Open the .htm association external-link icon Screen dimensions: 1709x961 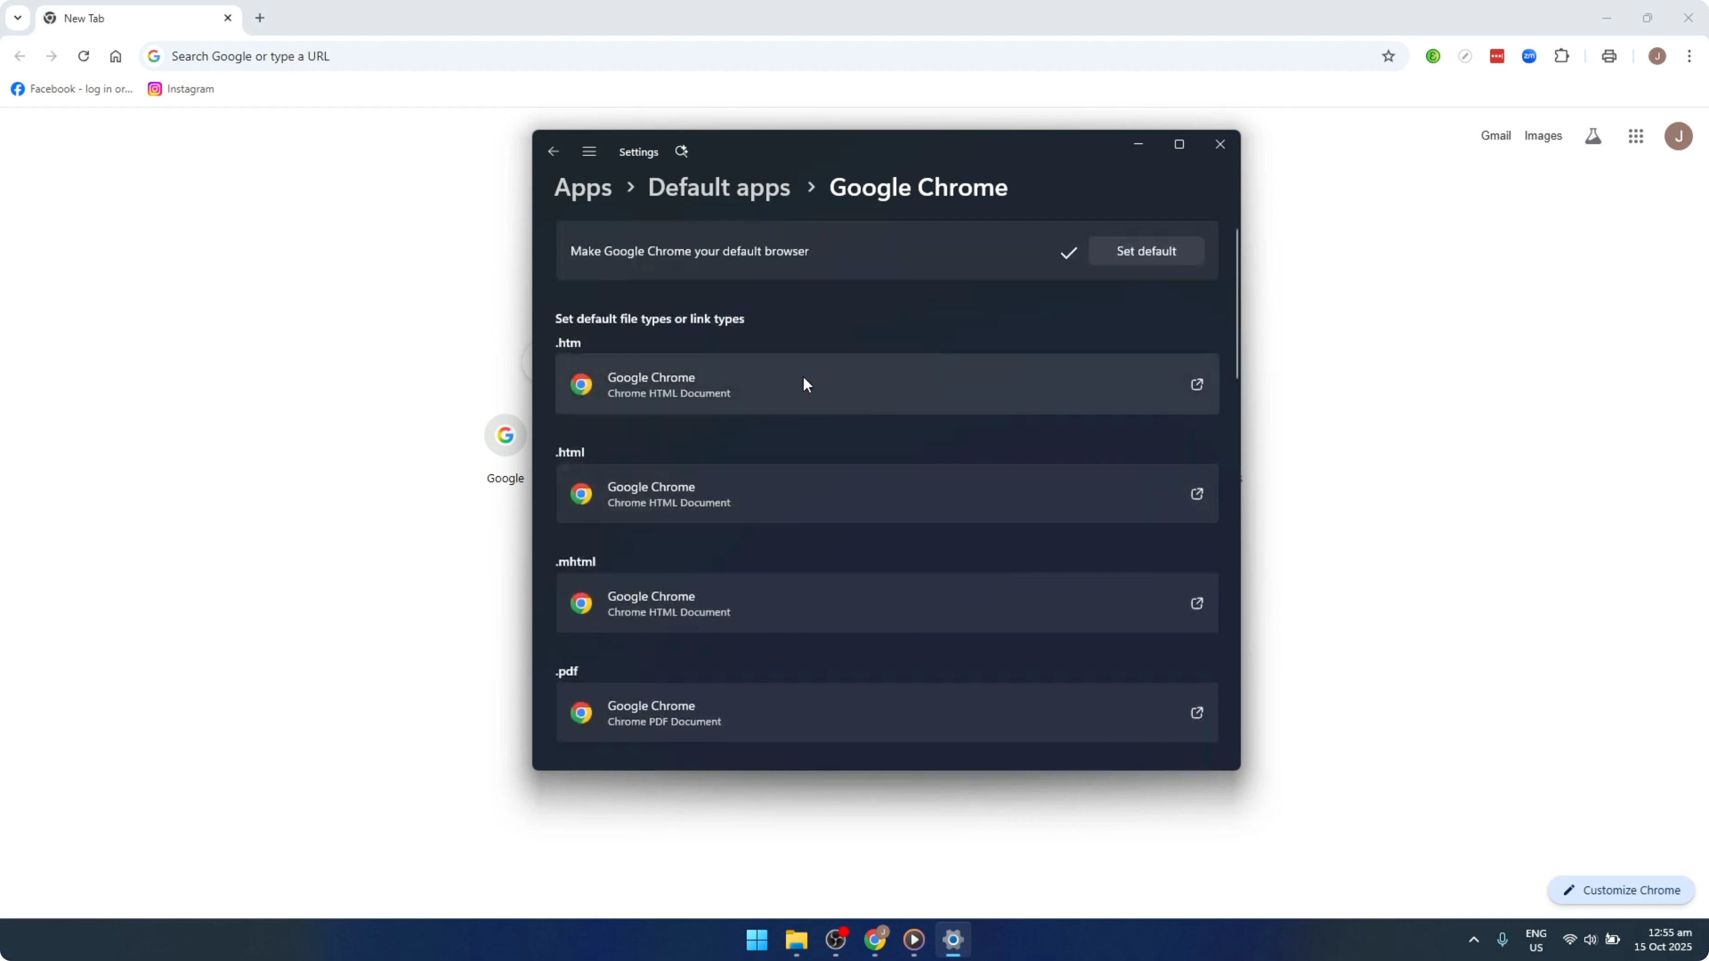1197,385
